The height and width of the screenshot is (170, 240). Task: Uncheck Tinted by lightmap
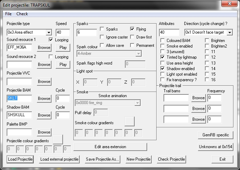pos(162,57)
